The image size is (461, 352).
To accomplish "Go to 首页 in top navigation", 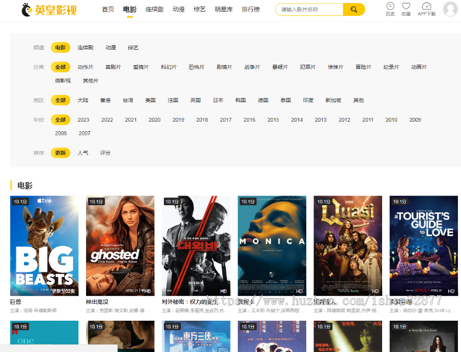I will pyautogui.click(x=108, y=9).
